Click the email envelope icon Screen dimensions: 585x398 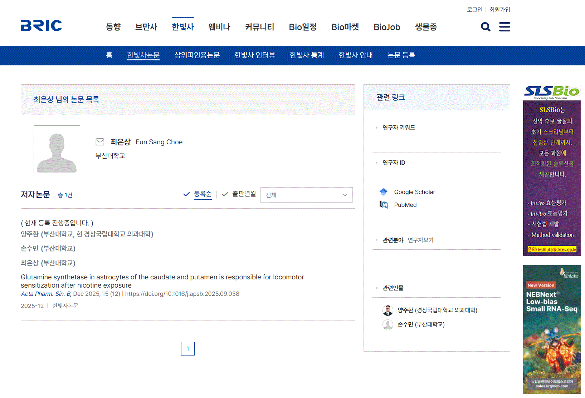(x=100, y=142)
